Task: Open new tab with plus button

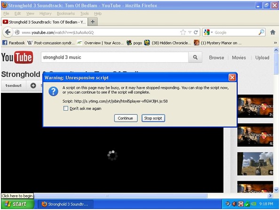Action: click(93, 22)
